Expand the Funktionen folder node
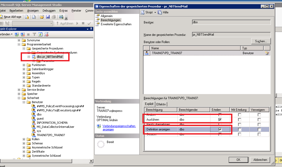 [24, 65]
